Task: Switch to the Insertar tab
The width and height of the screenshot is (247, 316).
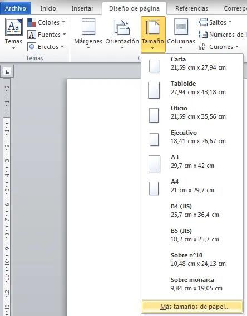Action: coord(82,8)
